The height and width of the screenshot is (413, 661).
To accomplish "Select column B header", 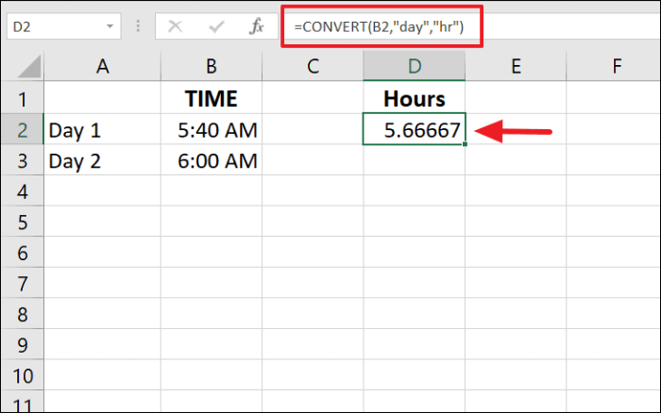I will pyautogui.click(x=212, y=66).
